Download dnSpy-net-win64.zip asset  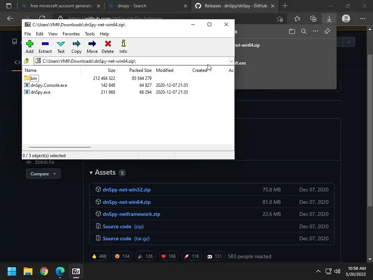tap(126, 202)
